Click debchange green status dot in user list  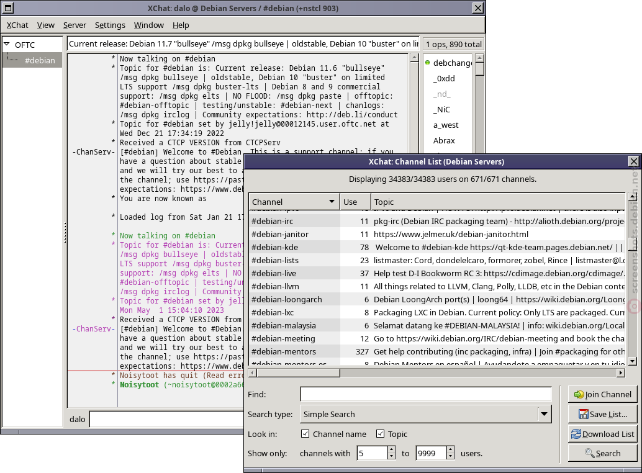coord(427,63)
